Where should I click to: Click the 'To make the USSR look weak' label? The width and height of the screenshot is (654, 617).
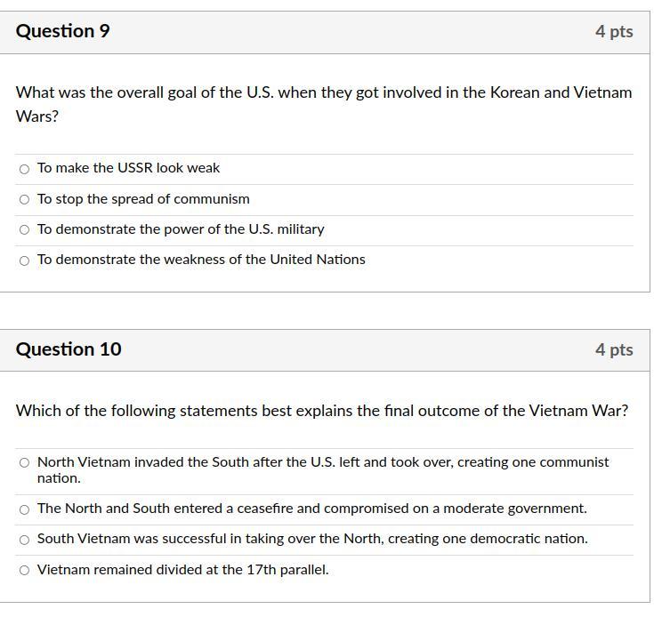[x=128, y=168]
